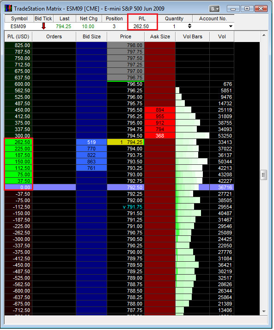
Task: Open the Account No. dropdown arrow
Action: click(231, 26)
